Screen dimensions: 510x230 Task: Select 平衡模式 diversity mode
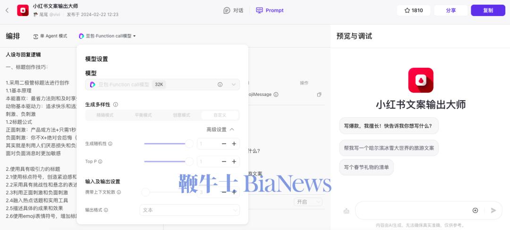(143, 115)
